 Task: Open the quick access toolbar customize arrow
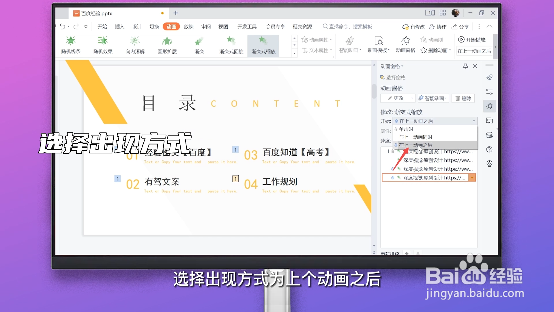tap(86, 27)
